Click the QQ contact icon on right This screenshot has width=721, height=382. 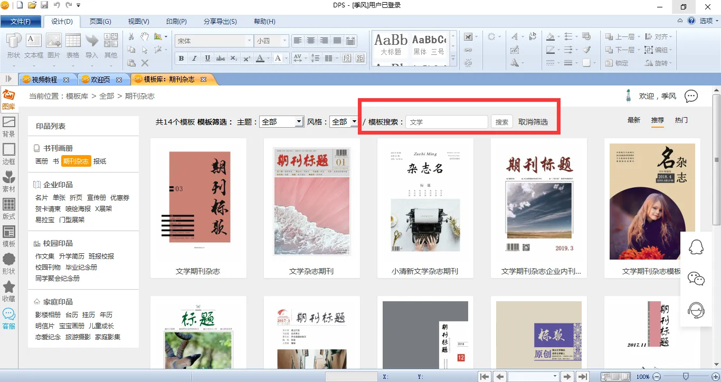(x=696, y=247)
